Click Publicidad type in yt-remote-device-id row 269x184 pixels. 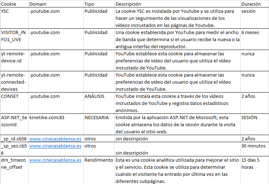click(96, 54)
